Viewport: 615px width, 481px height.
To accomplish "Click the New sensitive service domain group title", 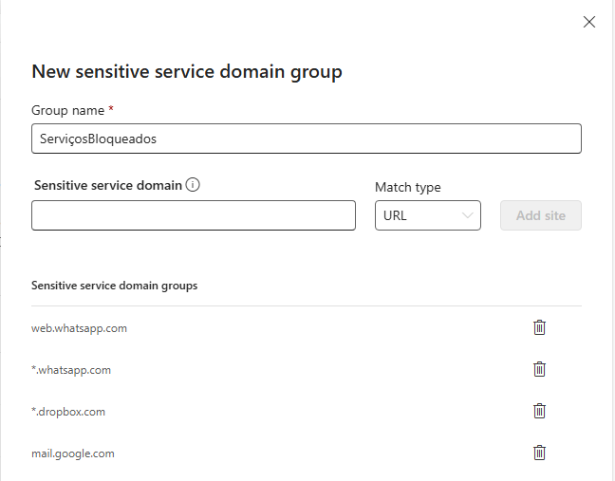I will tap(187, 71).
